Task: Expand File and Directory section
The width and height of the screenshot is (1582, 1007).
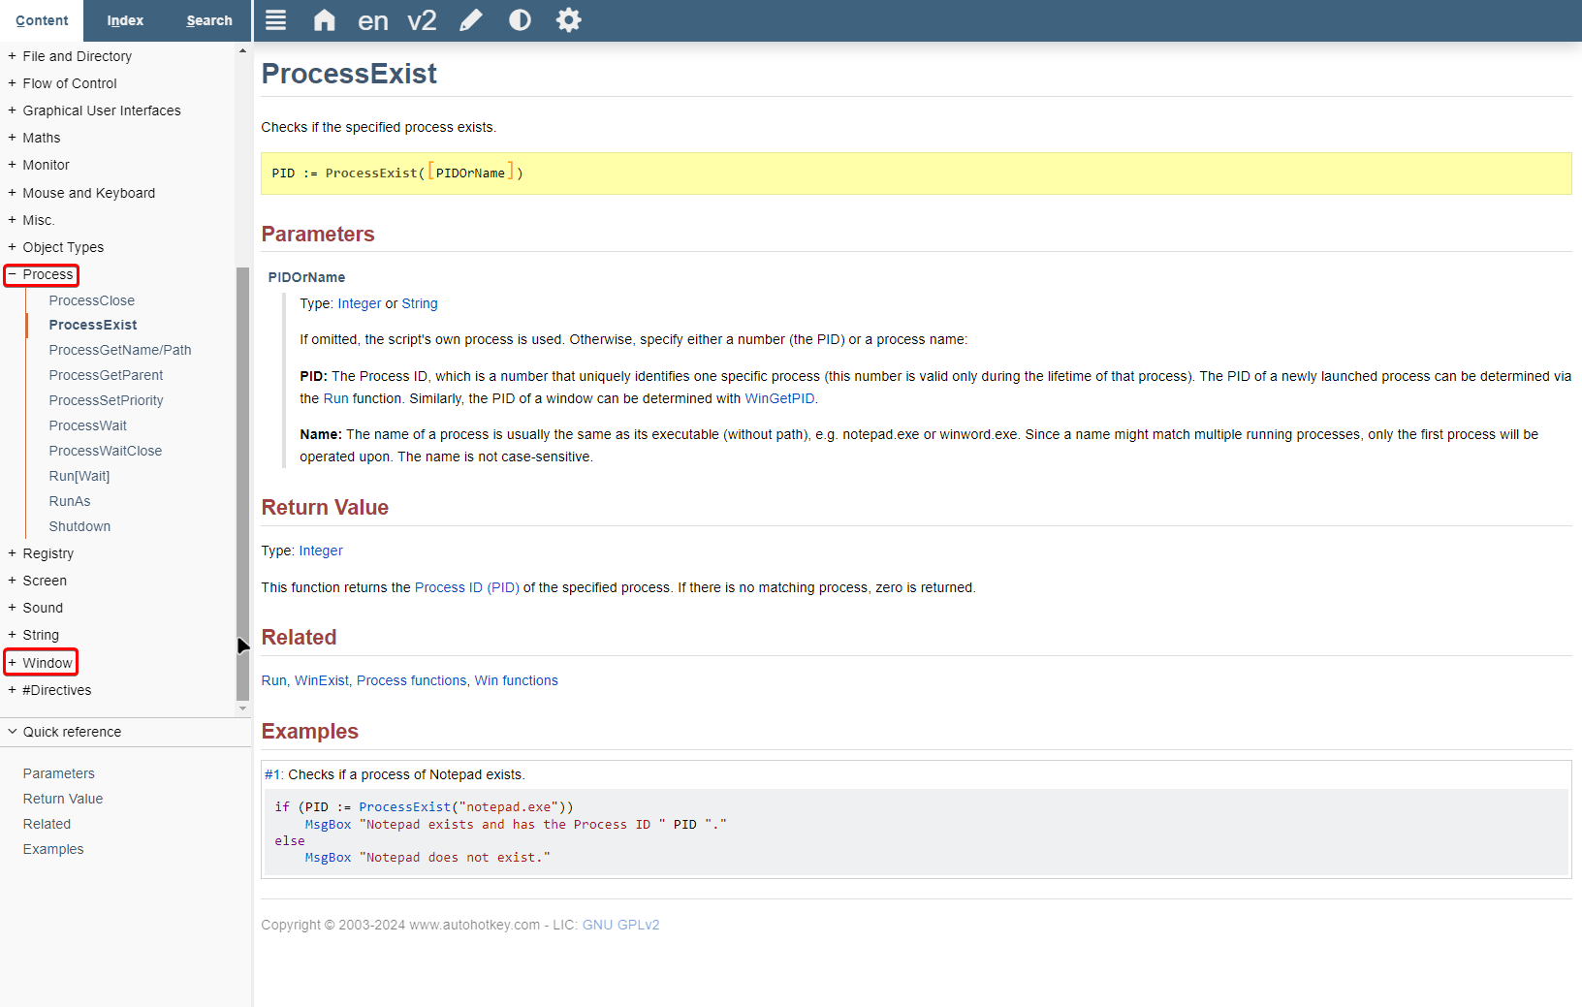Action: 77,56
